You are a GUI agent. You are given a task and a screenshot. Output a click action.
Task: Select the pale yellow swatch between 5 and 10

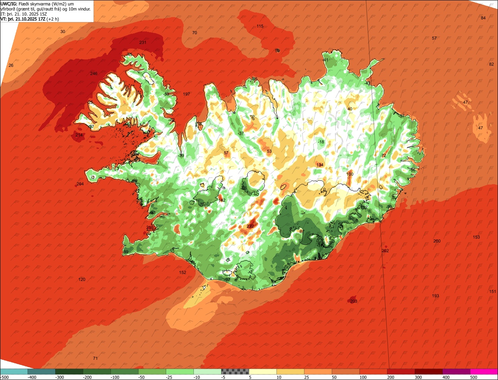(263, 371)
